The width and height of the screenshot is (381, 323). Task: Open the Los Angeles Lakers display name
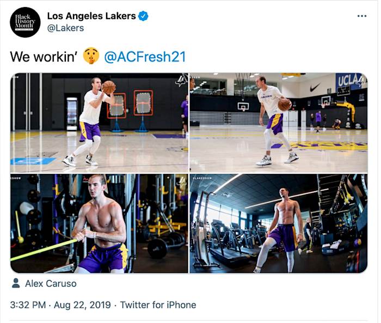91,16
